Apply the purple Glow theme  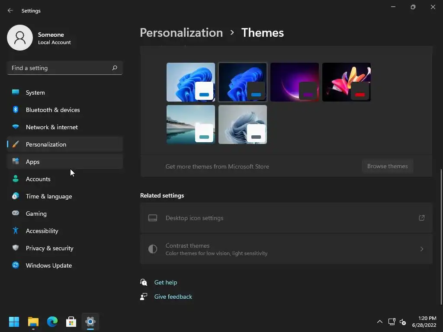pos(295,82)
